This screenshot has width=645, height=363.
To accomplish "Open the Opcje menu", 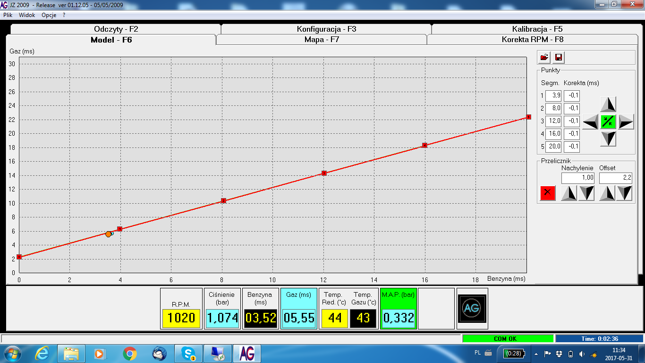I will click(x=49, y=15).
